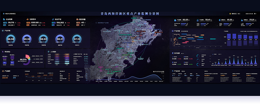
Task: Click the 企业规模 building icon
Action: tap(4, 19)
